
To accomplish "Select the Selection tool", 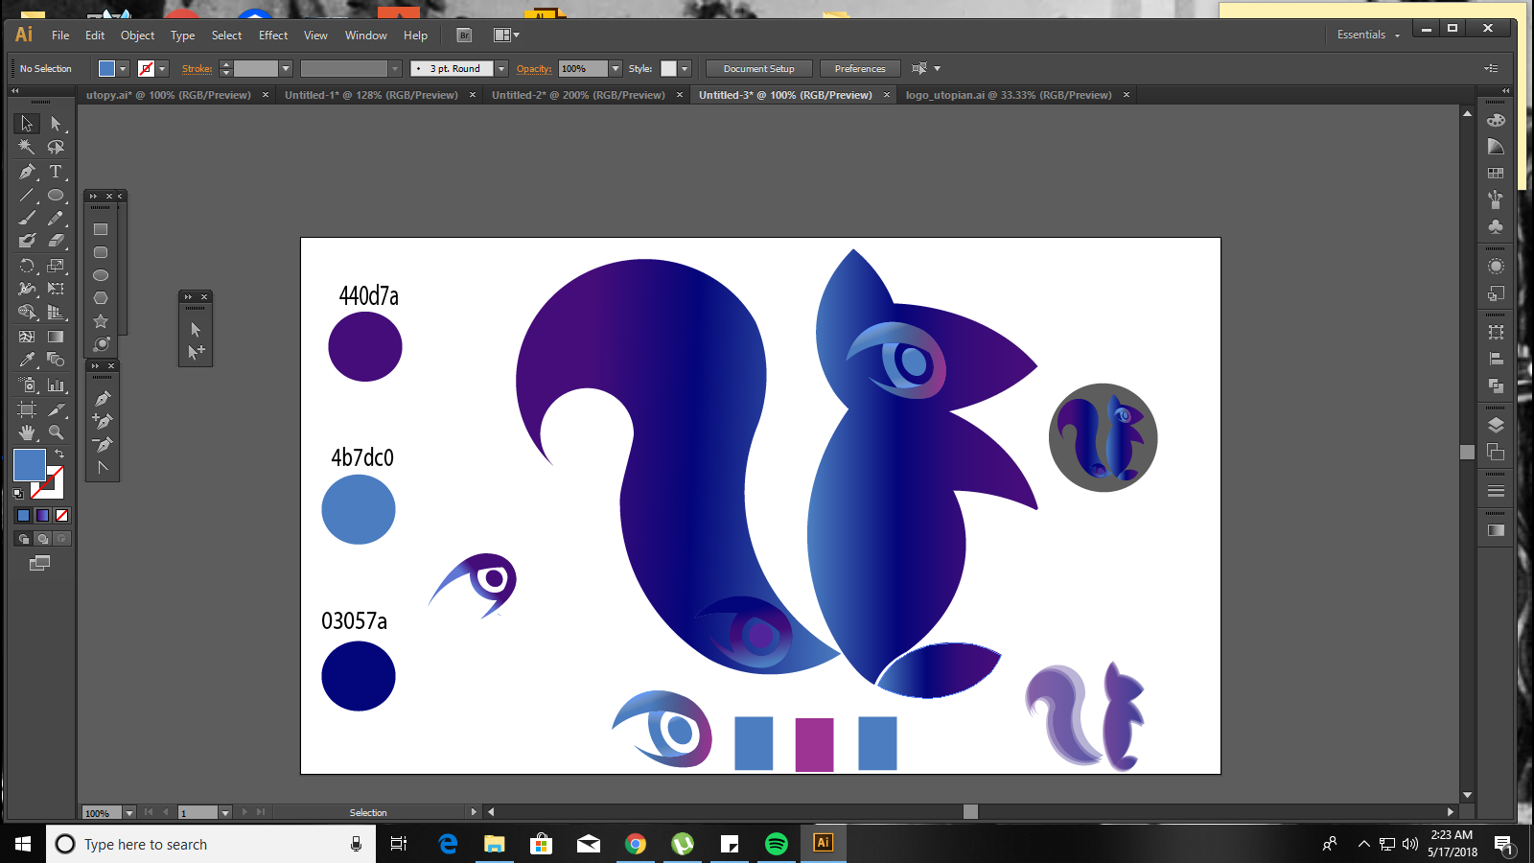I will coord(27,124).
